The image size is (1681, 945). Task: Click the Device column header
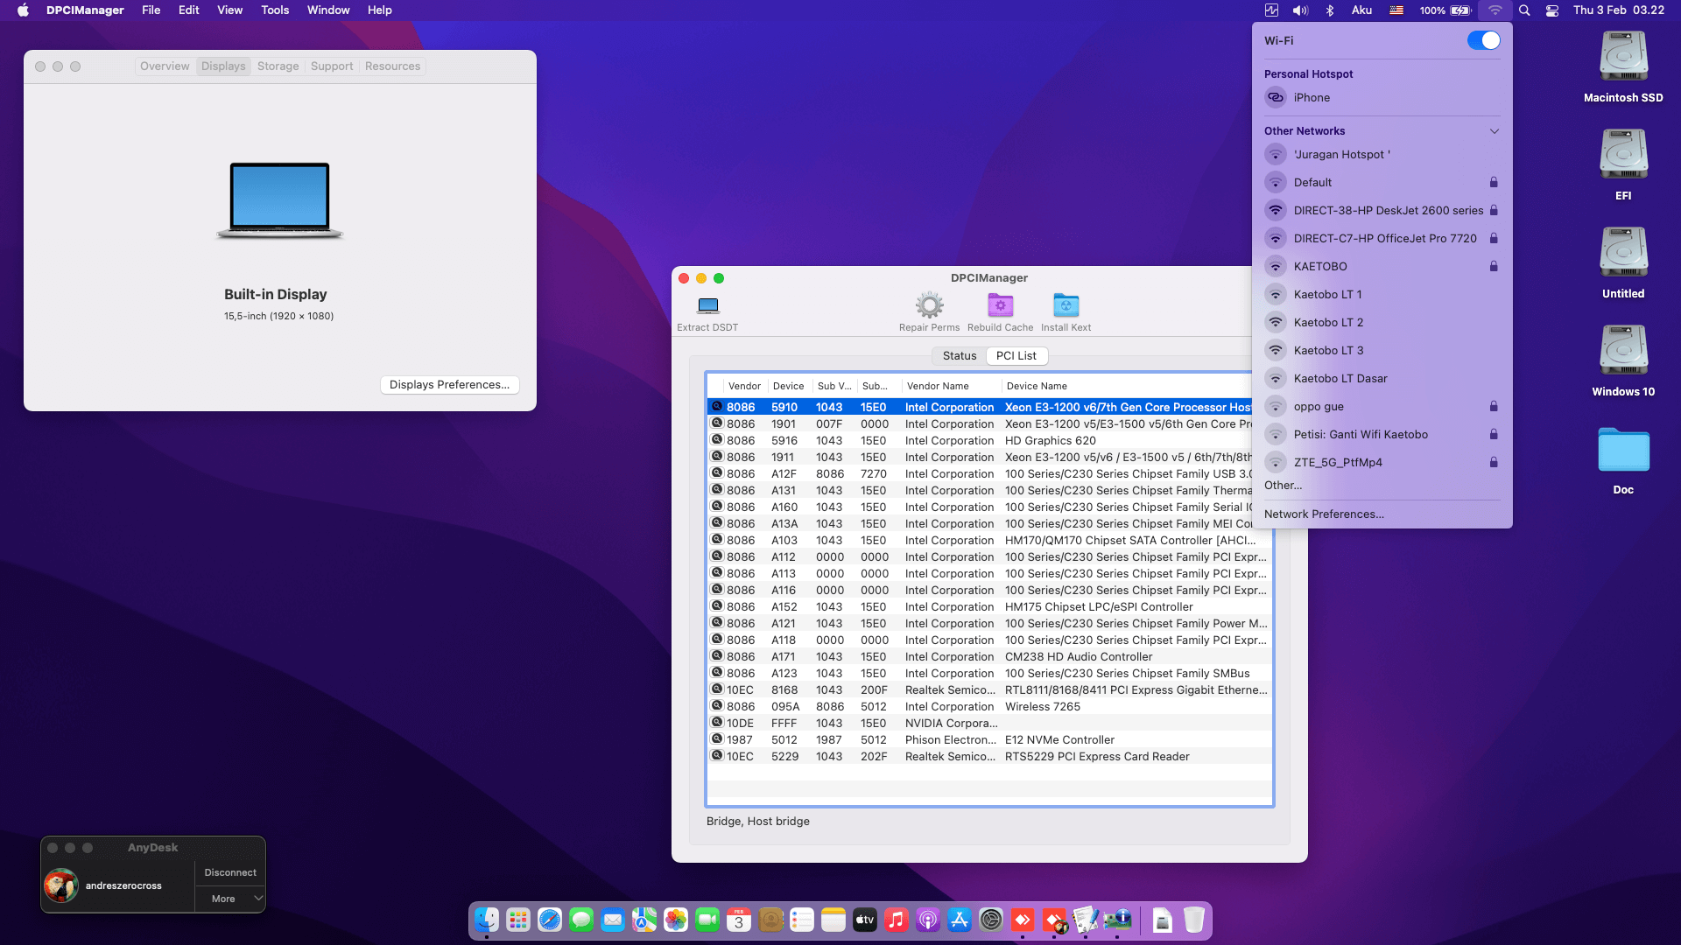click(789, 386)
